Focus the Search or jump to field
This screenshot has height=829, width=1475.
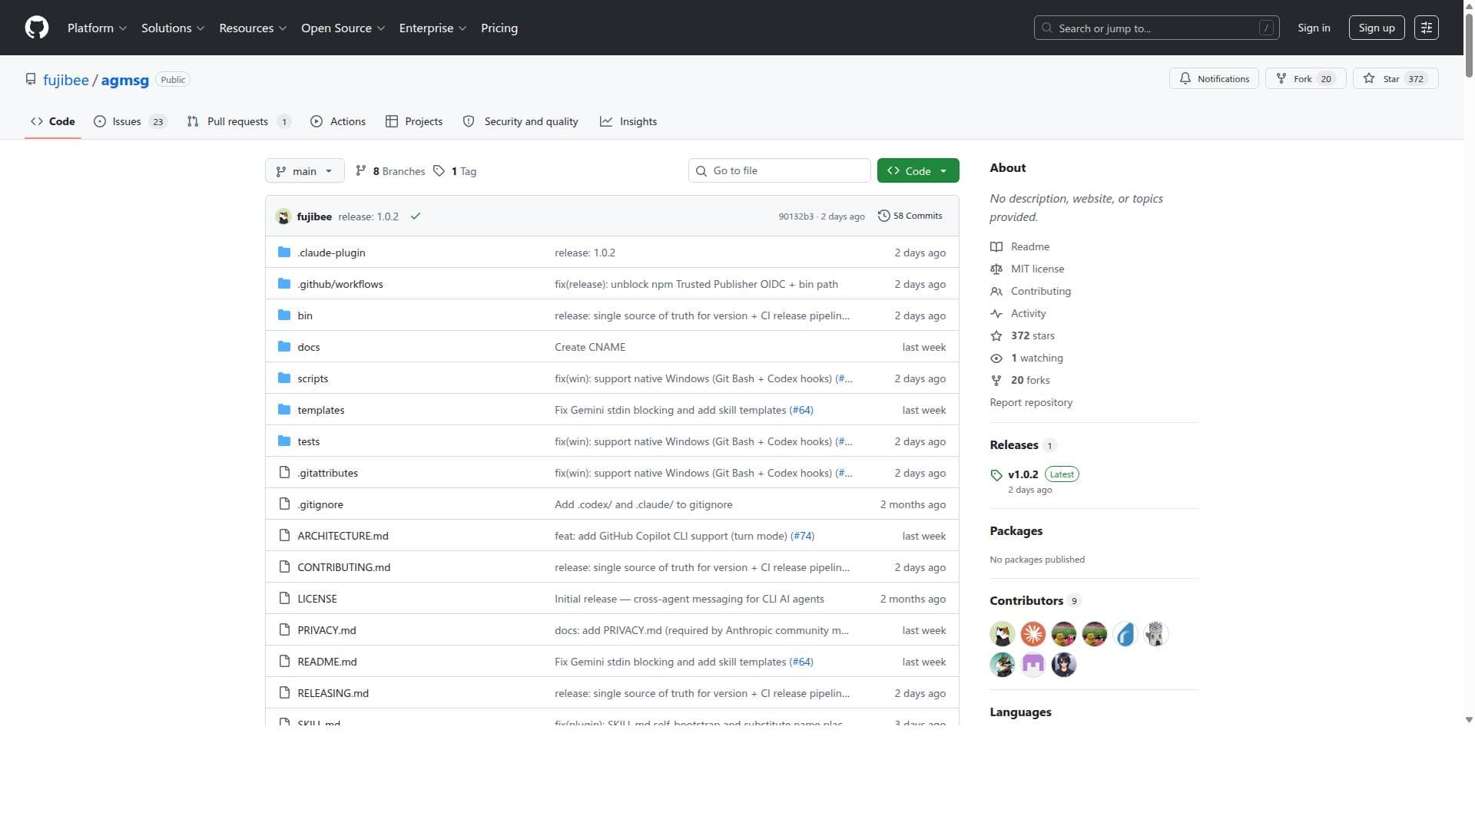tap(1156, 28)
